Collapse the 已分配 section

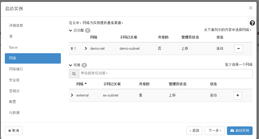(70, 30)
